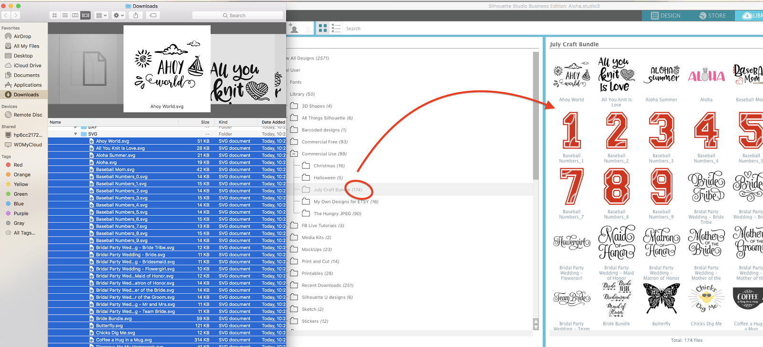Select the Ahoy World.svg file row
The height and width of the screenshot is (347, 763).
coord(167,141)
